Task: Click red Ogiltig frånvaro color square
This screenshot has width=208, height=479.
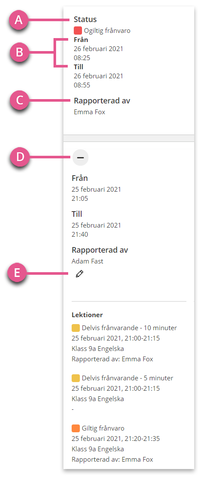Action: click(78, 31)
